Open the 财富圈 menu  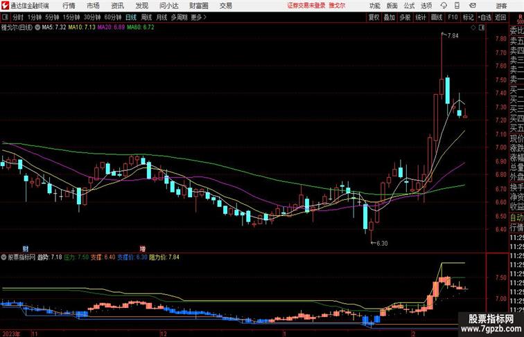pos(198,6)
